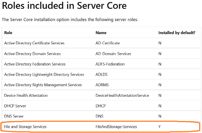Screen dimensions: 202x133
Task: Click the 'Name' column header
Action: [101, 33]
